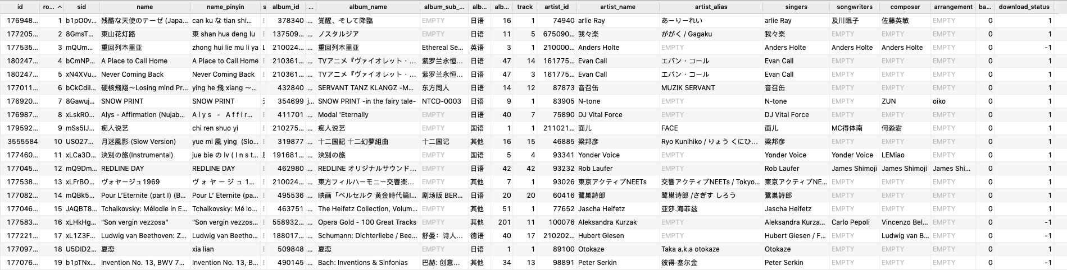1067x270 pixels.
Task: Select the album_id cell 354699
Action: point(290,101)
